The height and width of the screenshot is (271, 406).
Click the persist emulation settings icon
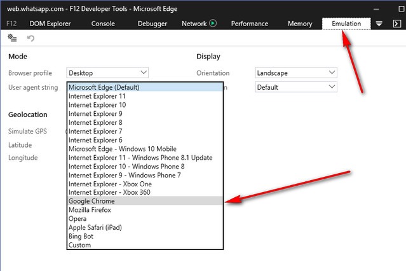[12, 38]
